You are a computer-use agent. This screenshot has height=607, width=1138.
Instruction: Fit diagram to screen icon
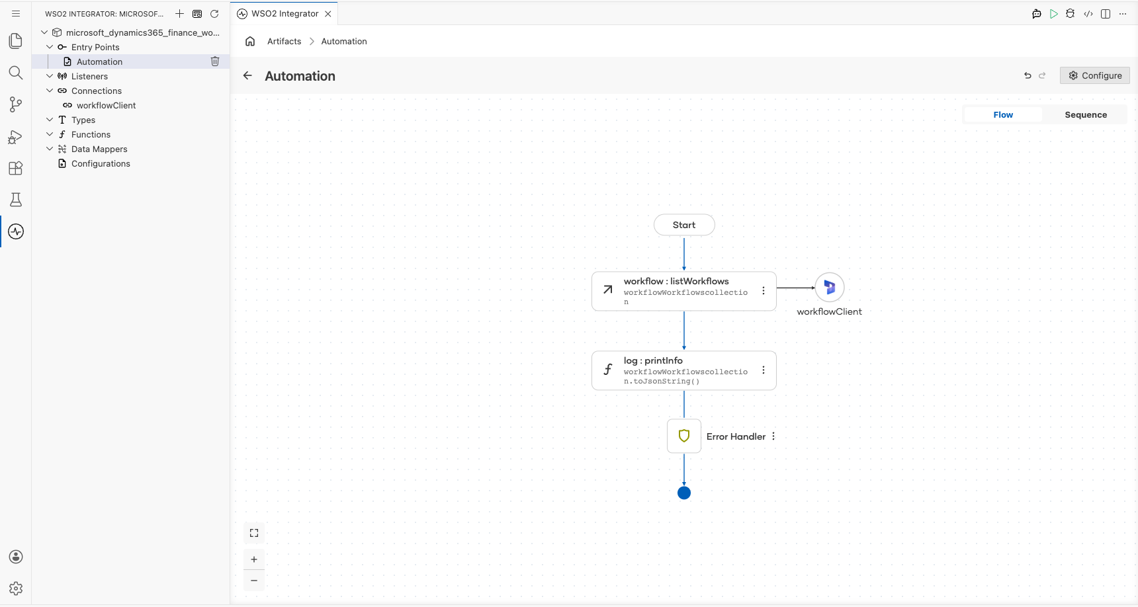[254, 533]
